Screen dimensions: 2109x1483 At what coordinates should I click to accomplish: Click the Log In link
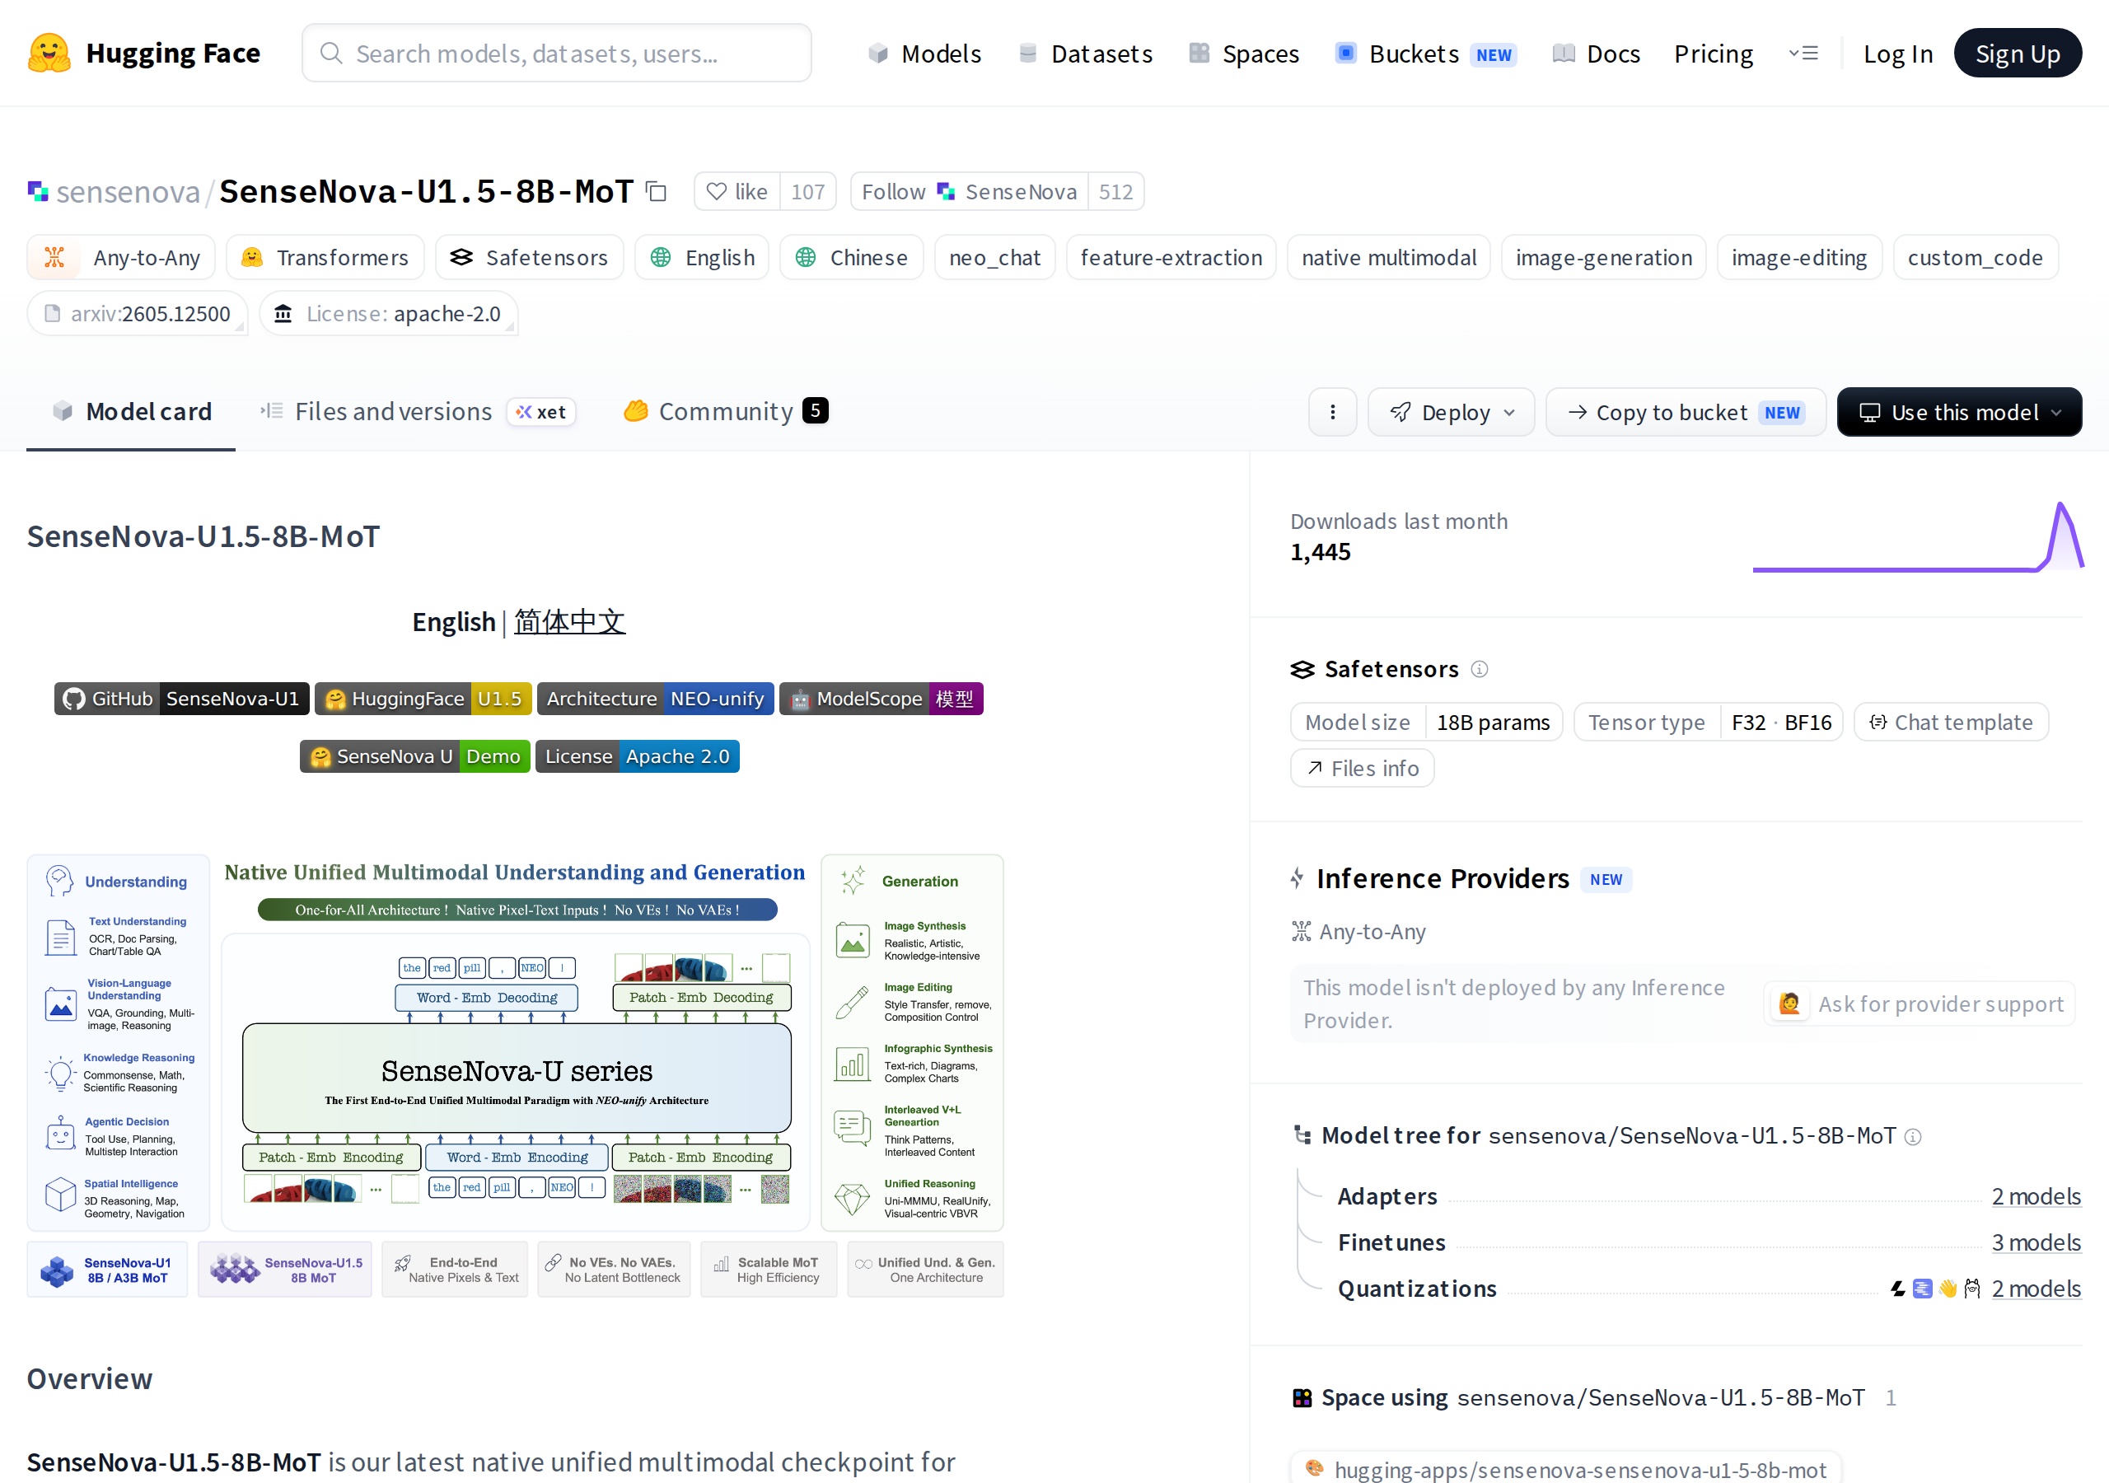[x=1898, y=54]
